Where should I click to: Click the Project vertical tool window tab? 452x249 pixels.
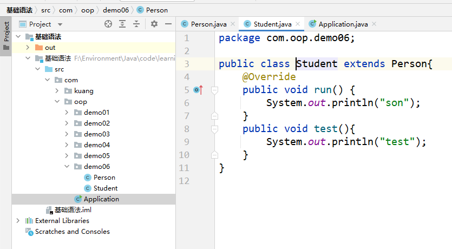pyautogui.click(x=6, y=35)
